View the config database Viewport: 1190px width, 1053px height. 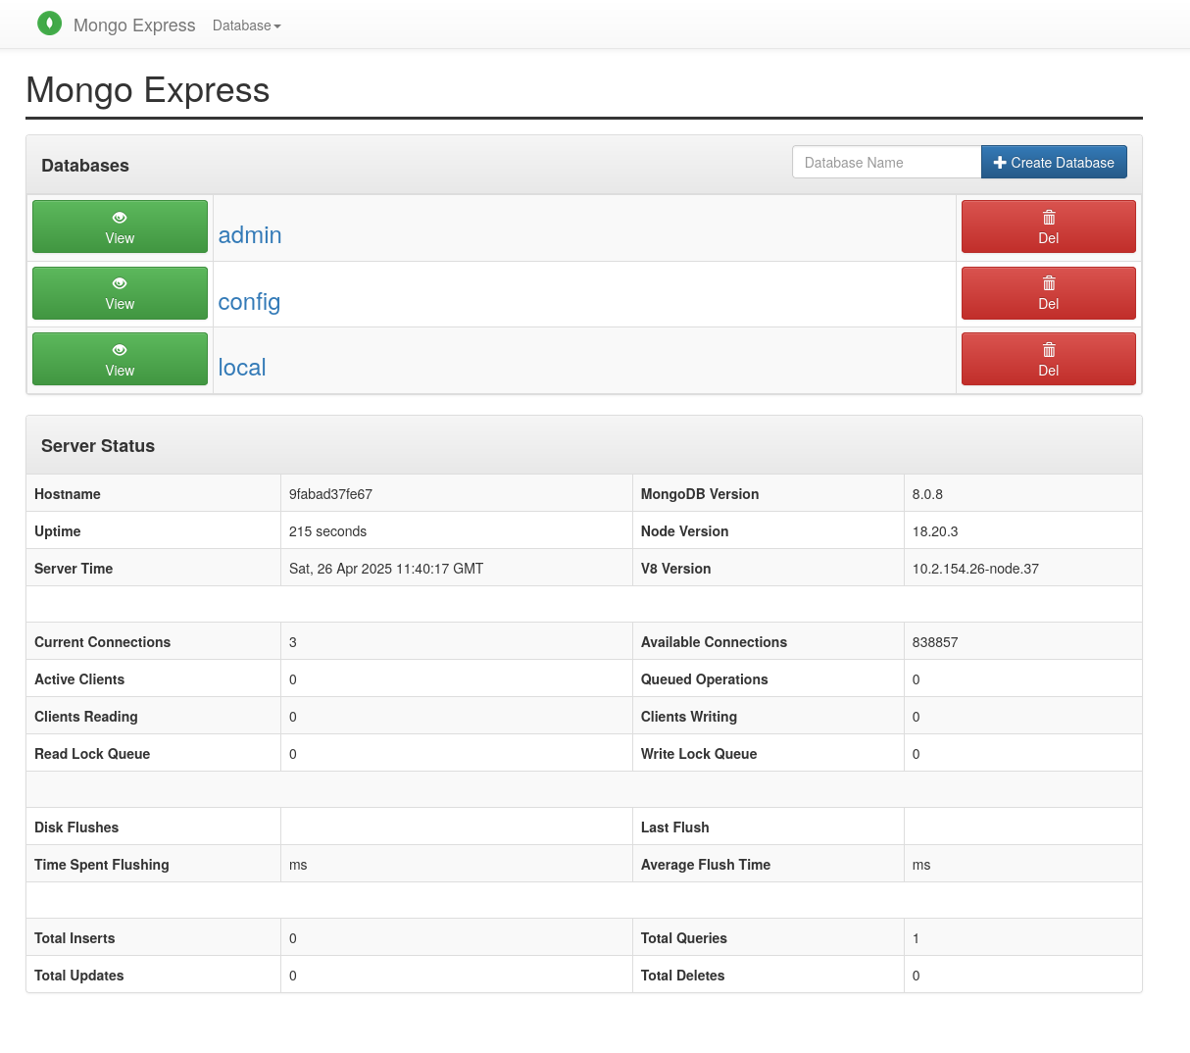click(120, 293)
